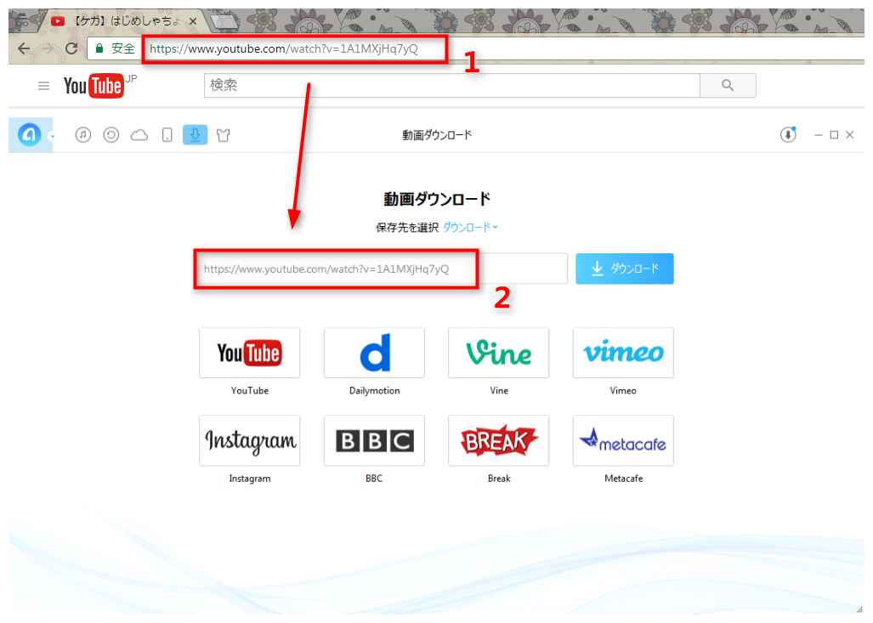Open the backup restore circular arrow icon
The width and height of the screenshot is (873, 623).
[x=111, y=135]
